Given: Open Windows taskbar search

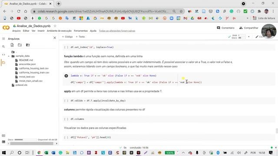Looking at the screenshot, I should tap(12, 153).
